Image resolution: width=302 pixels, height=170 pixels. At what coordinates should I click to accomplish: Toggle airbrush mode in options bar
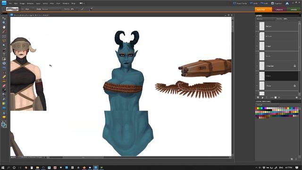coord(82,9)
